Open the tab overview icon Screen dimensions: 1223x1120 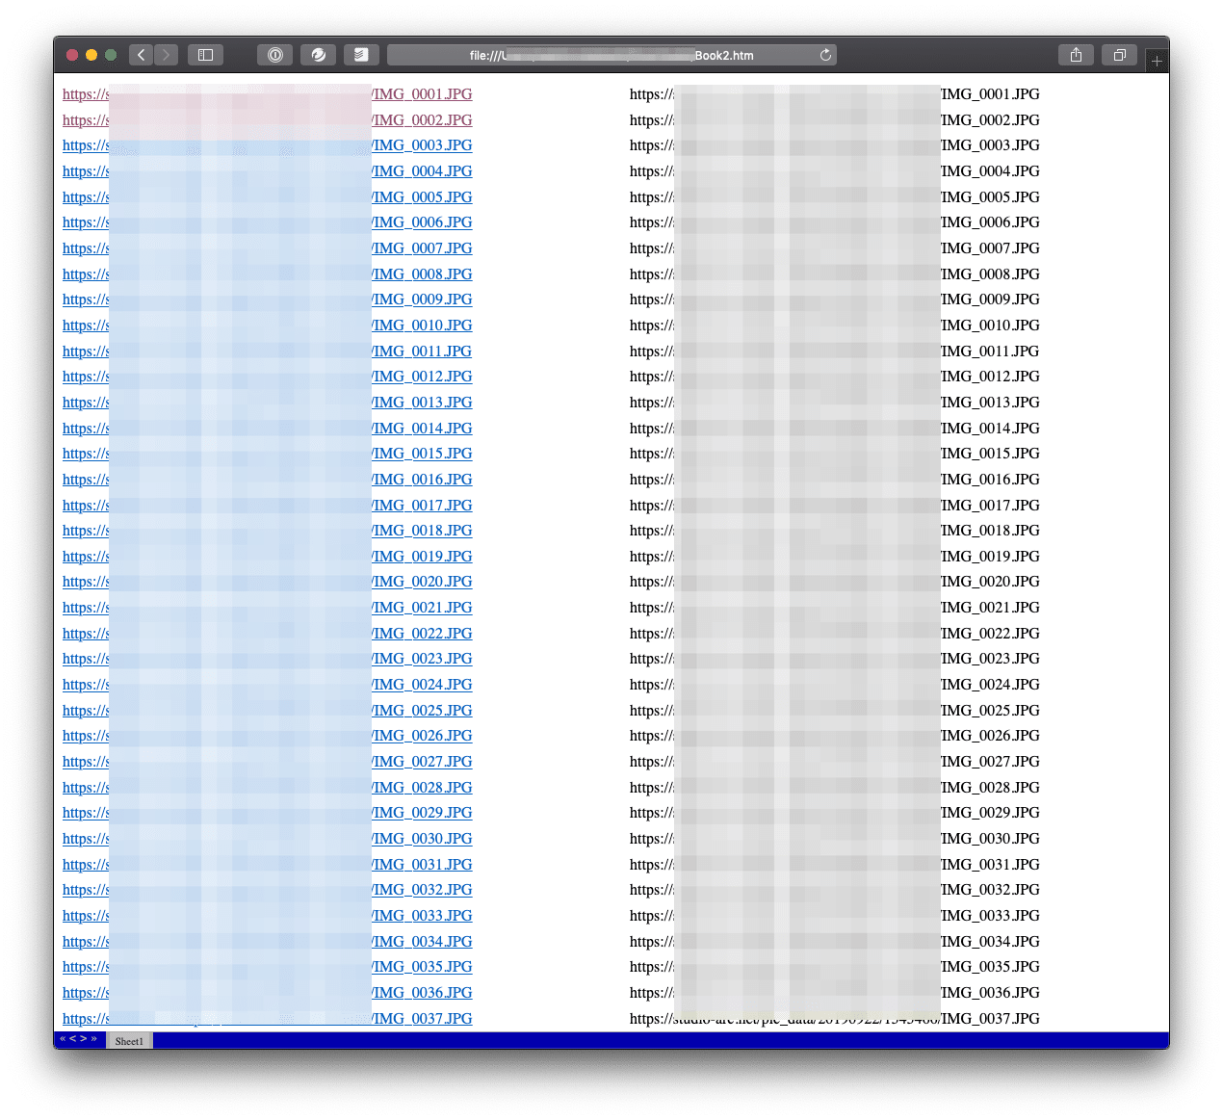click(1119, 55)
